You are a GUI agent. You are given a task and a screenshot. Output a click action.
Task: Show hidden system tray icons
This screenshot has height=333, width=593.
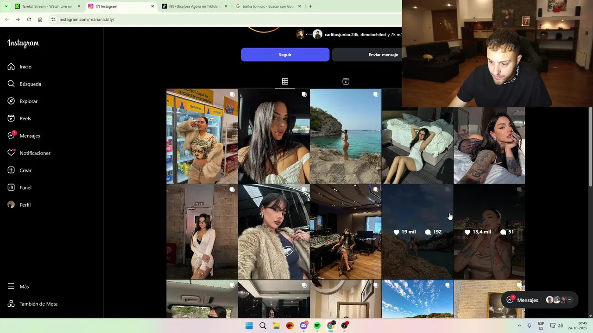point(519,326)
